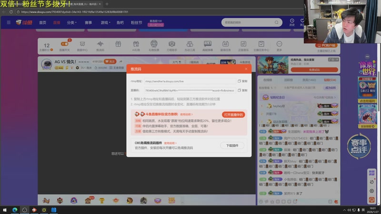The height and width of the screenshot is (214, 381).
Task: Open Windows Start menu
Action: click(5, 210)
